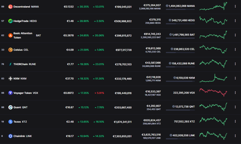Open the NXM 7-day price sparkline
The height and width of the screenshot is (144, 241).
[213, 78]
